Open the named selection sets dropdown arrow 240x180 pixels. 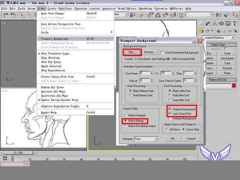[211, 14]
